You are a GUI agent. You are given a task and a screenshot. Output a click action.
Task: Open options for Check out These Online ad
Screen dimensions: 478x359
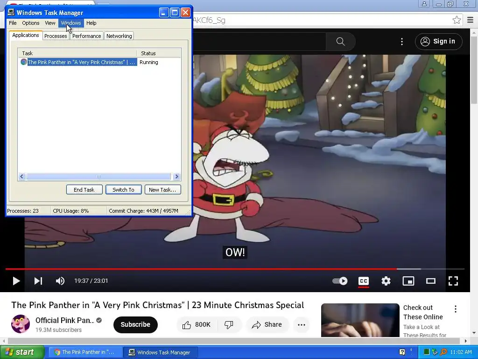456,309
